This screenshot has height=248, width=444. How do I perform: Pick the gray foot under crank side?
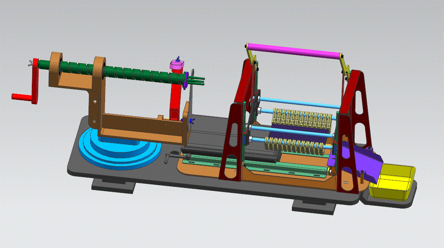click(x=113, y=186)
